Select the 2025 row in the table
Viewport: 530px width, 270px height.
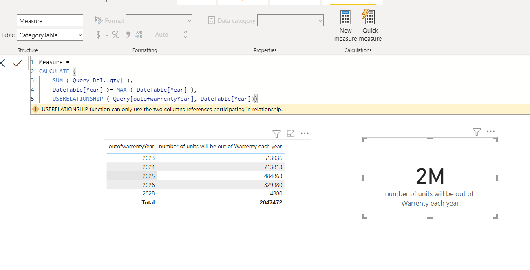click(x=195, y=176)
